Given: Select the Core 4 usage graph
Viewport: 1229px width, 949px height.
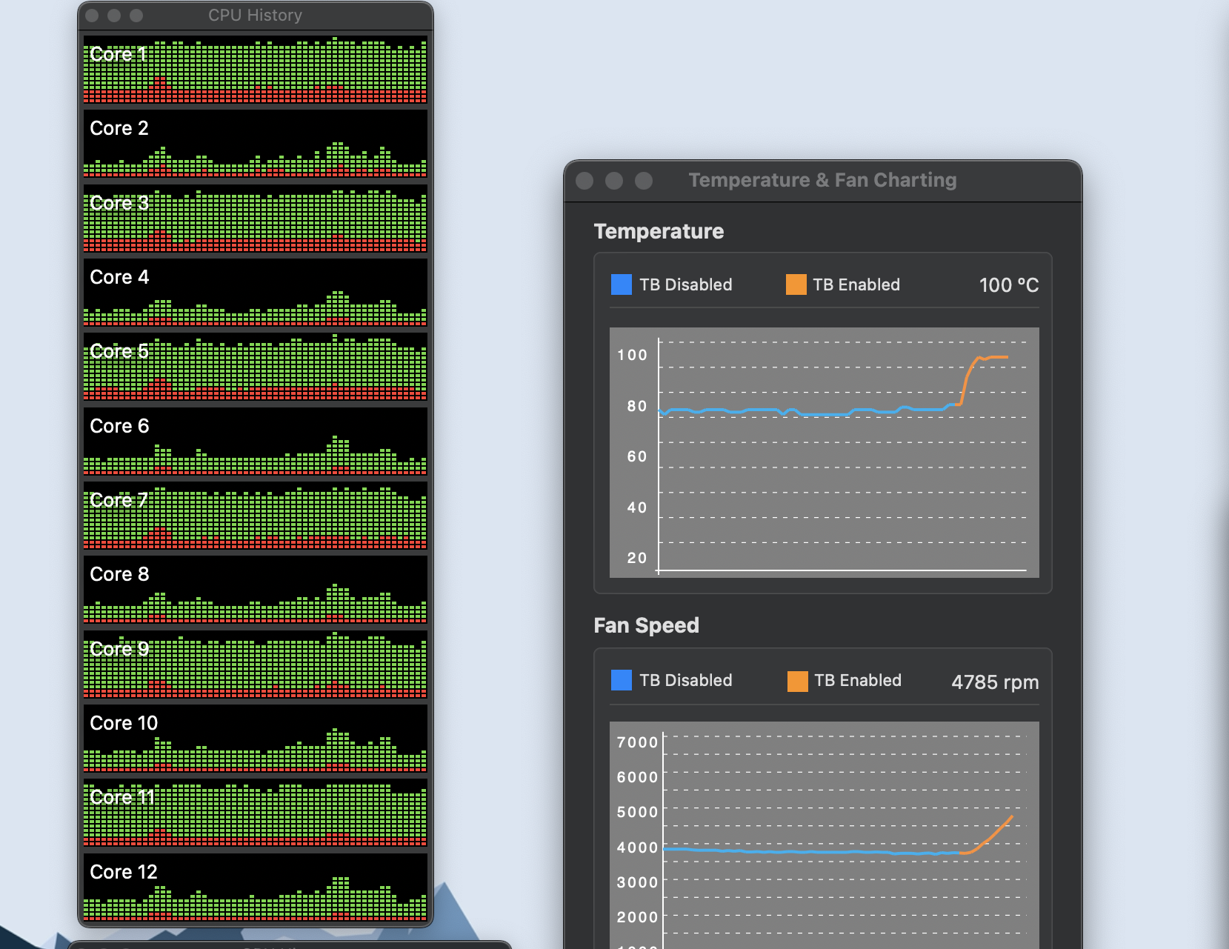Looking at the screenshot, I should pos(255,292).
